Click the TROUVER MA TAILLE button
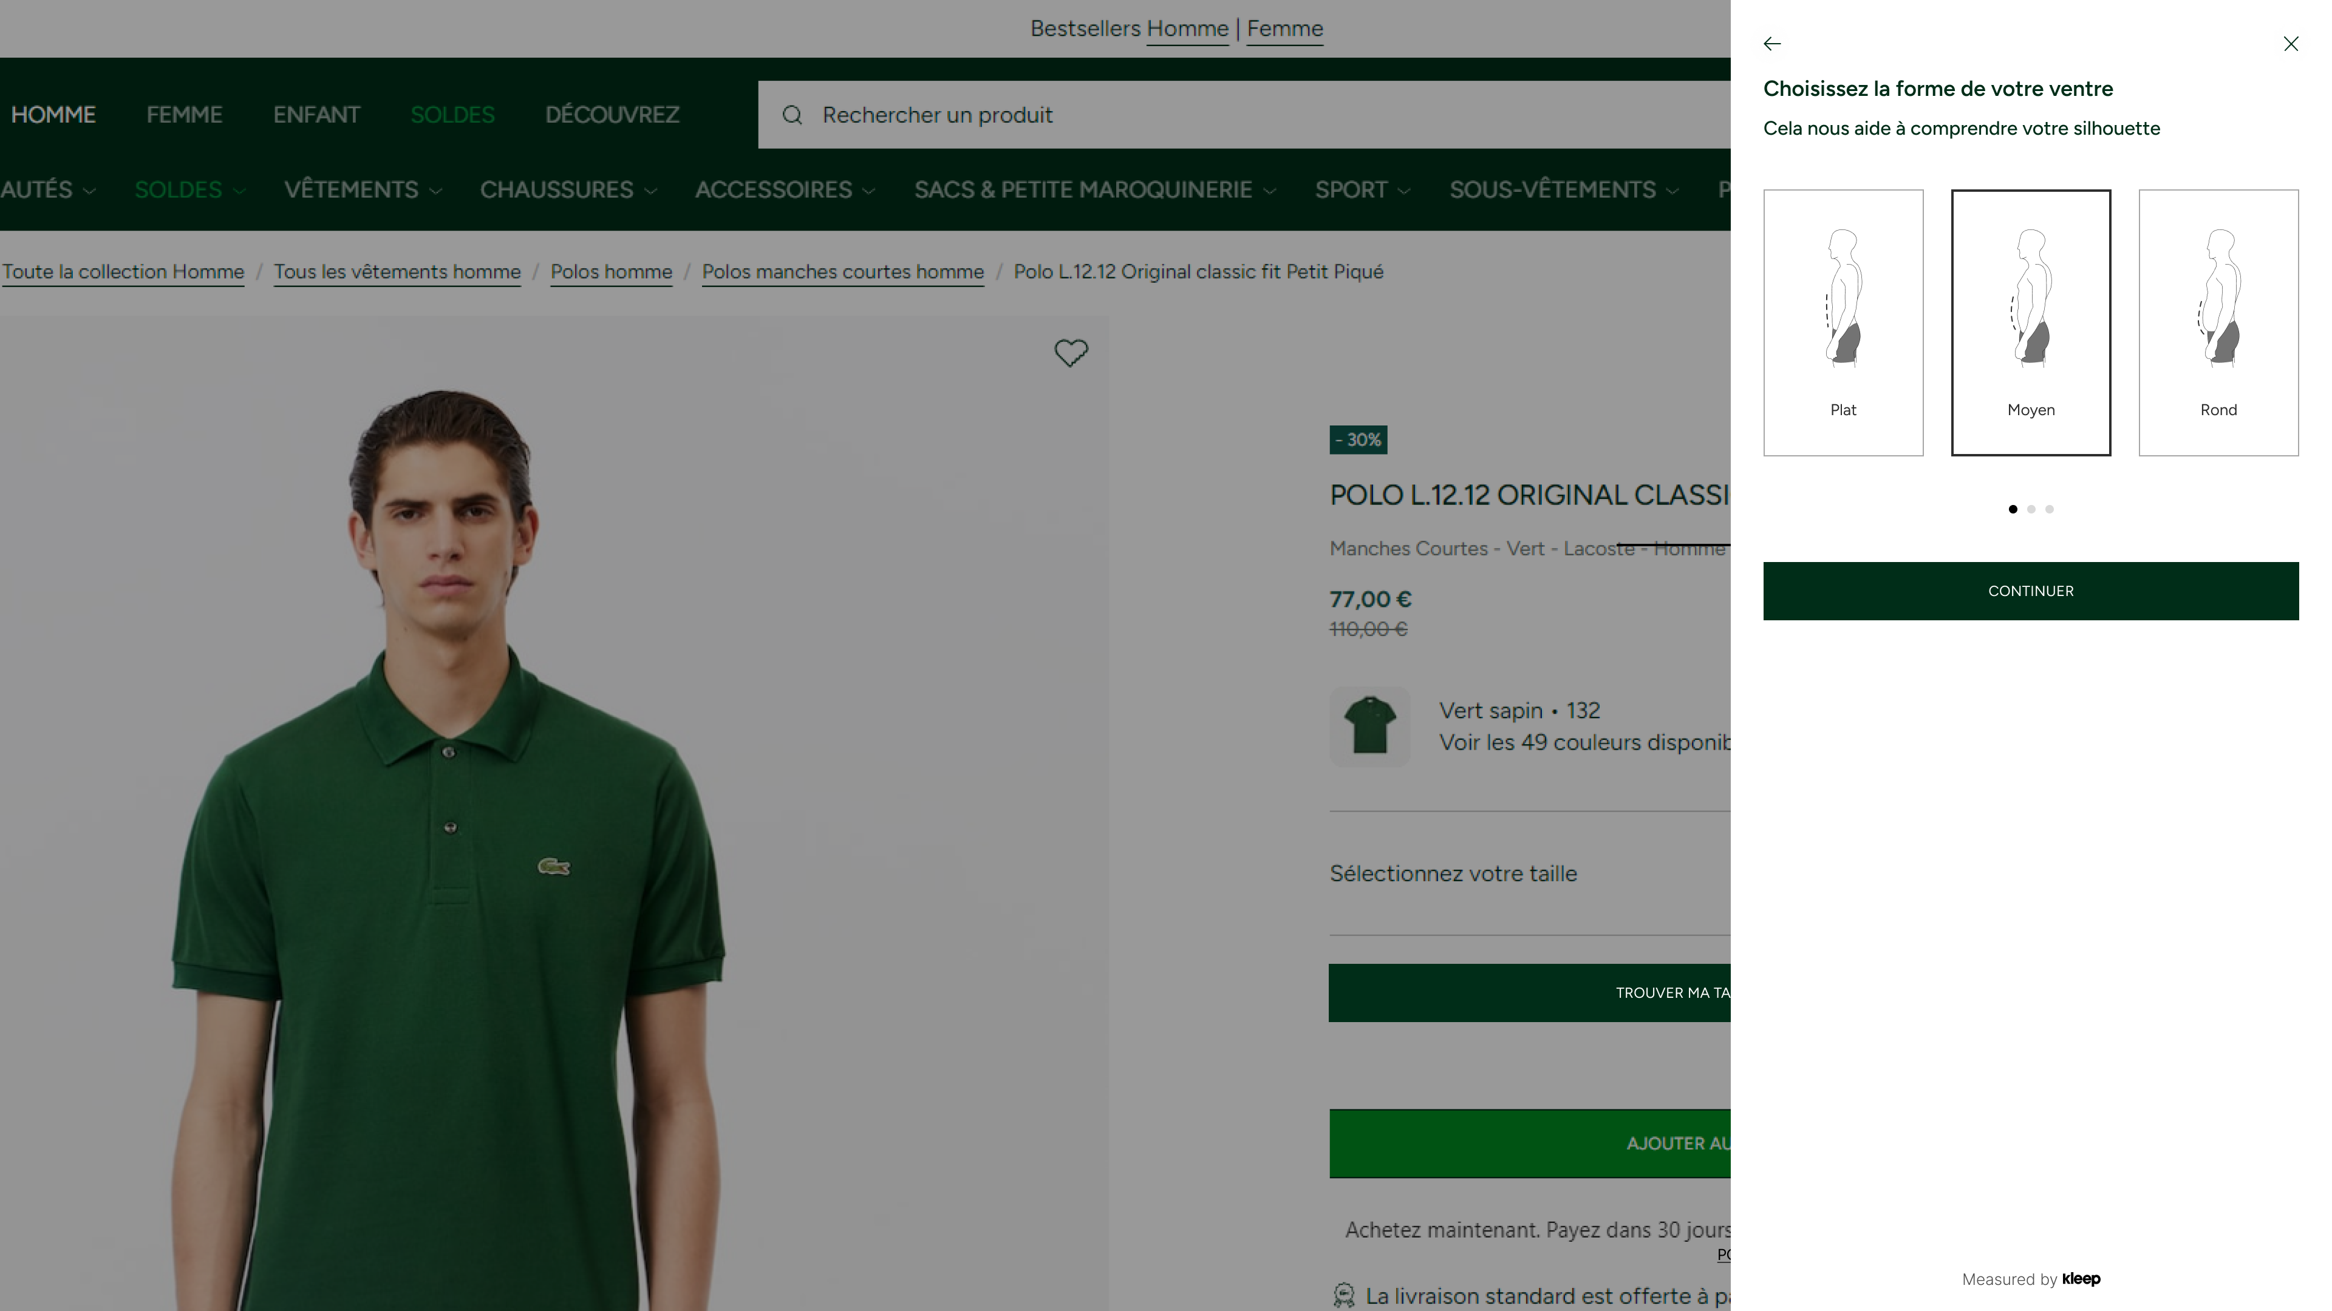This screenshot has height=1311, width=2332. pyautogui.click(x=1530, y=992)
